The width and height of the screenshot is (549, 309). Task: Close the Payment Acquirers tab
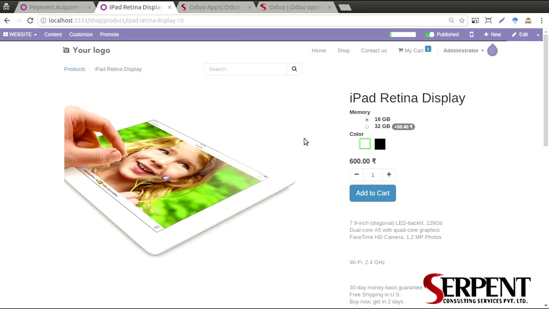(89, 7)
